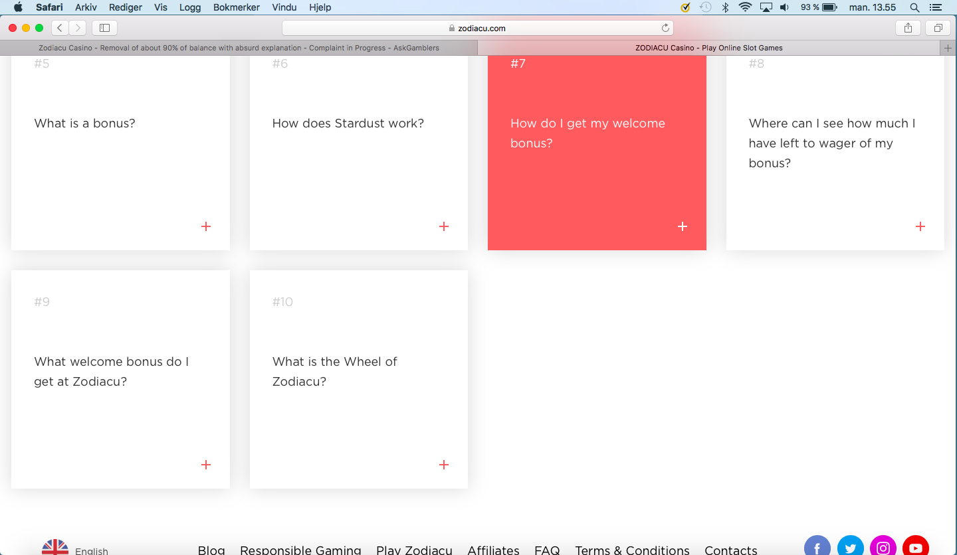Open the Blog footer link
957x555 pixels.
pyautogui.click(x=211, y=550)
